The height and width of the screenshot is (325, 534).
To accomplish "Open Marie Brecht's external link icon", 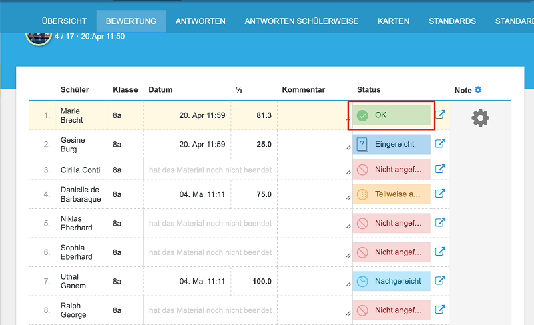I will (x=441, y=115).
